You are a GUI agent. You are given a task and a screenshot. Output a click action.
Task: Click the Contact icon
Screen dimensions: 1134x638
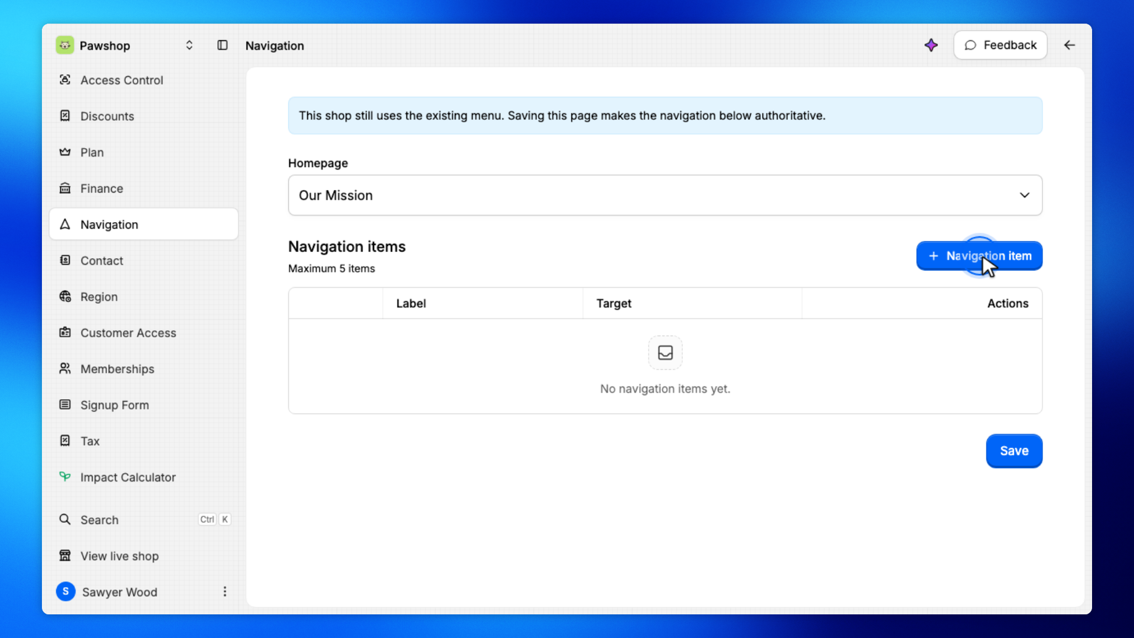(65, 260)
